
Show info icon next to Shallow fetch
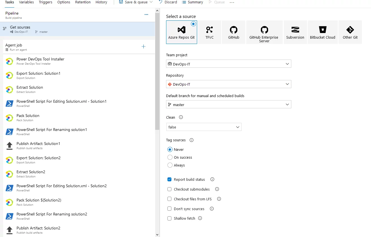pos(200,218)
